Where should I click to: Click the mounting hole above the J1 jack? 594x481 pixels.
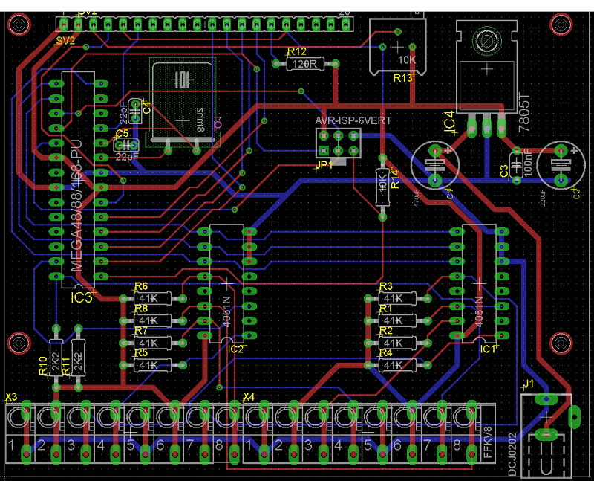click(x=561, y=343)
